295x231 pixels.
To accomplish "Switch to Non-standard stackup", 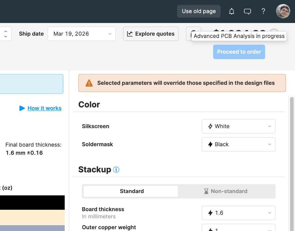I will point(226,191).
